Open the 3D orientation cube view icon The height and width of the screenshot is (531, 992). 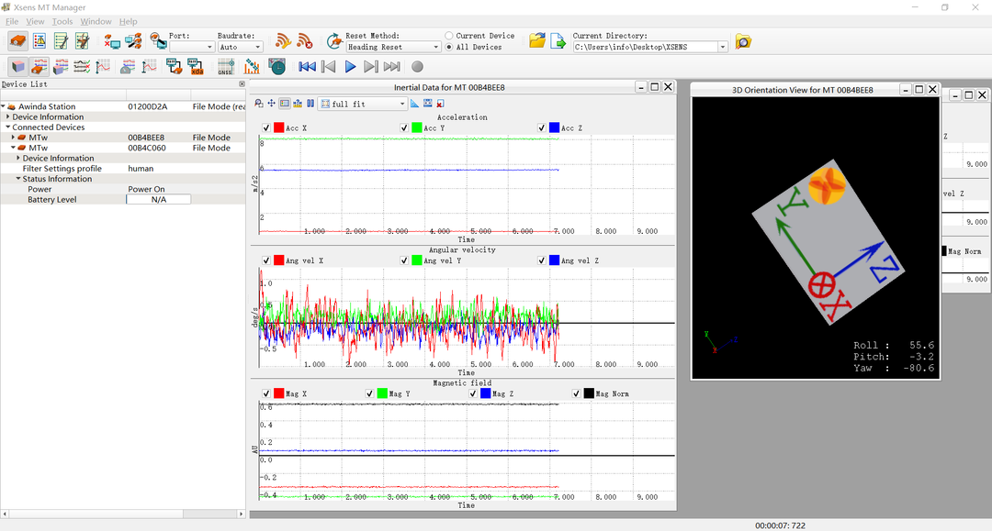coord(17,67)
